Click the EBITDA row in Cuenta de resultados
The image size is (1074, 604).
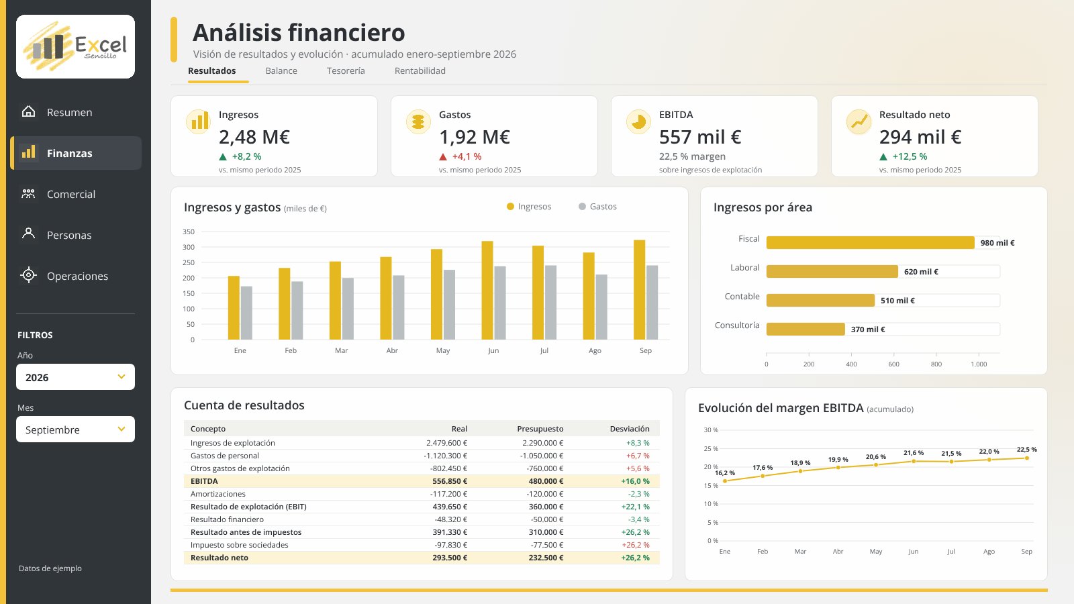coord(422,481)
